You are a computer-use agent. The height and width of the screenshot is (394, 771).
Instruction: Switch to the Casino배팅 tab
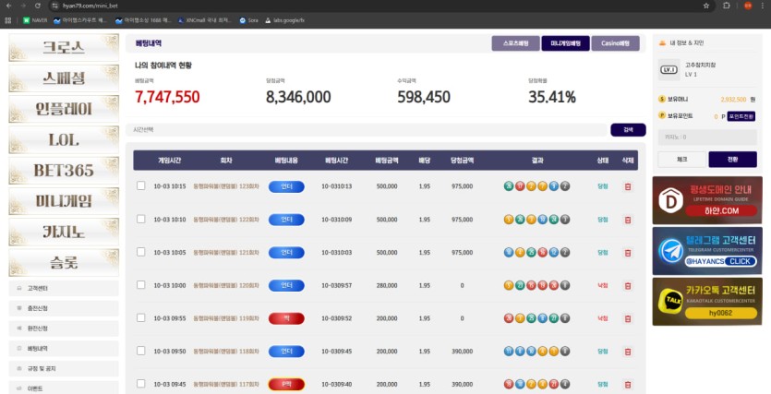point(615,42)
